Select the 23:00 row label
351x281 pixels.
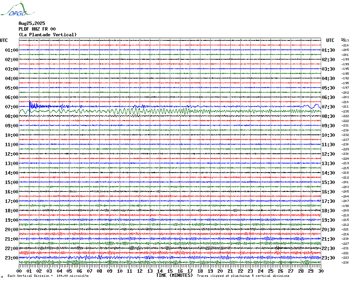[x=12, y=258]
